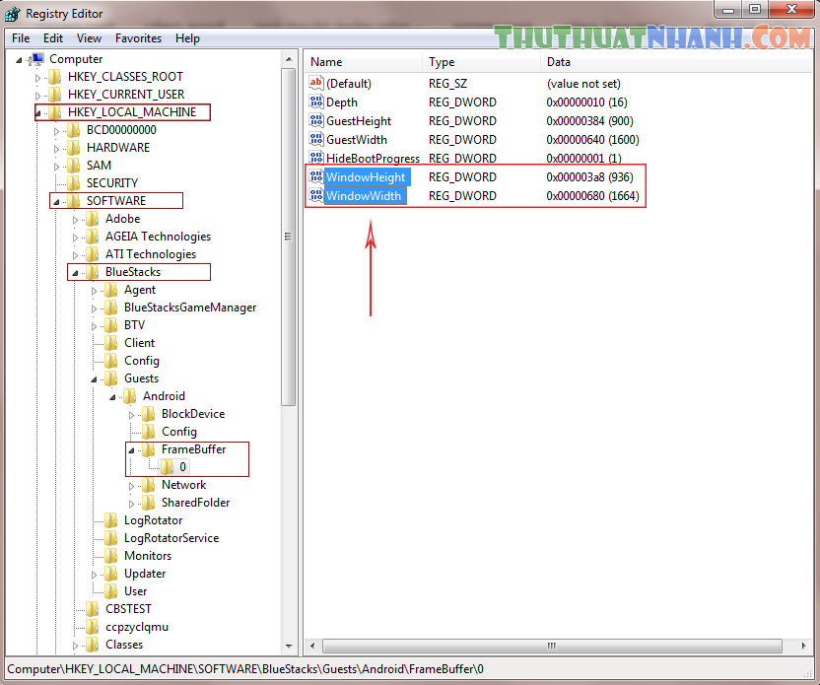Maximize the Registry Editor window

click(755, 9)
